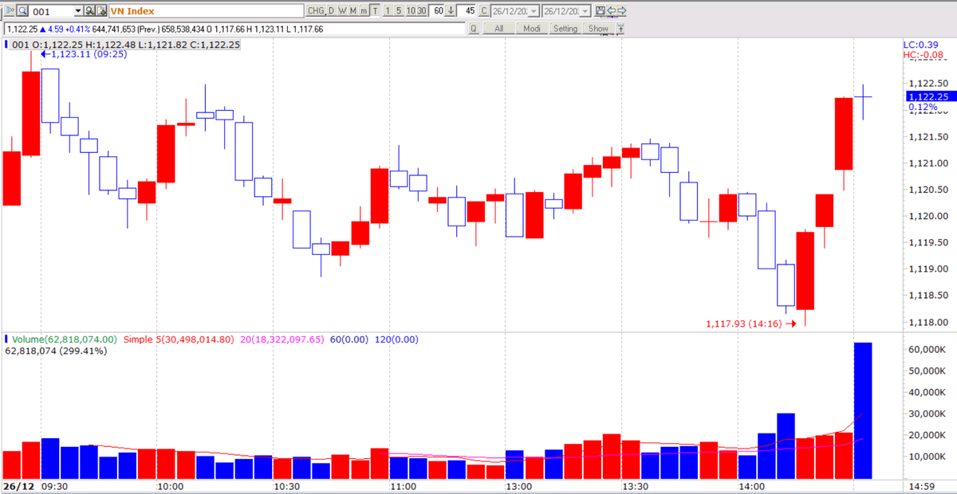The width and height of the screenshot is (957, 494).
Task: Select the 10-minute interval button
Action: (410, 11)
